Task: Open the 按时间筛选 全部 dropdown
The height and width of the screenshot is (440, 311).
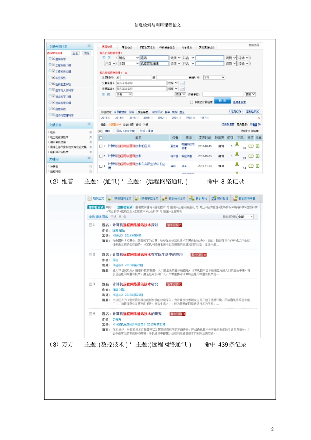Action: click(246, 217)
